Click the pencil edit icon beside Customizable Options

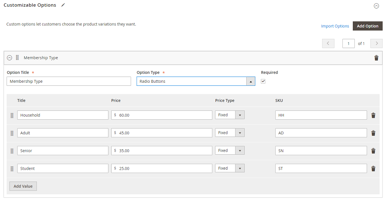pyautogui.click(x=63, y=5)
